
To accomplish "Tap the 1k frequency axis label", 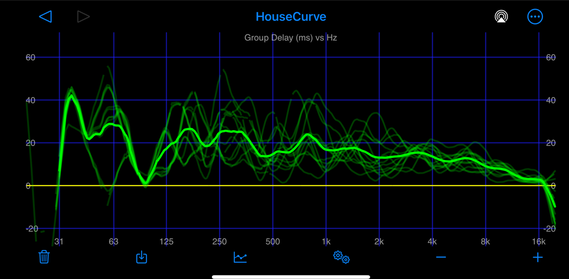I will pyautogui.click(x=326, y=242).
